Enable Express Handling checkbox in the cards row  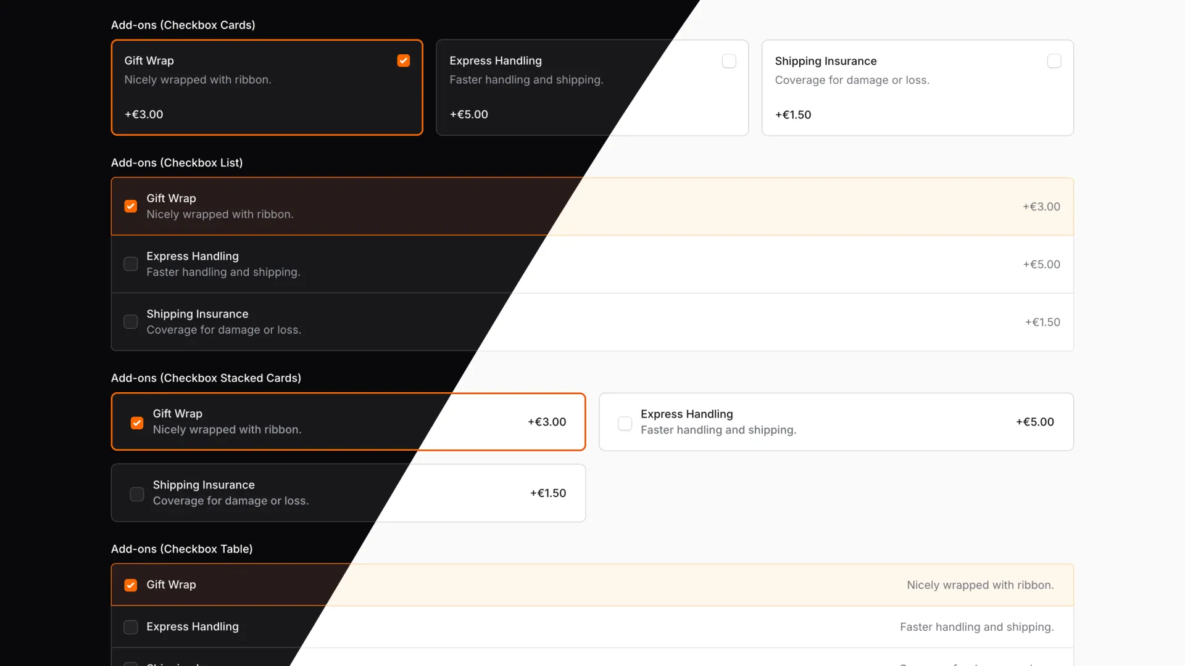tap(728, 60)
